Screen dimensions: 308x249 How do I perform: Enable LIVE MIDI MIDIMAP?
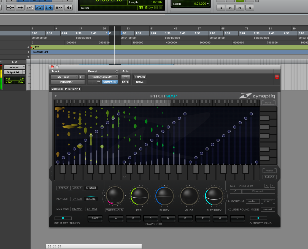[x=77, y=209]
